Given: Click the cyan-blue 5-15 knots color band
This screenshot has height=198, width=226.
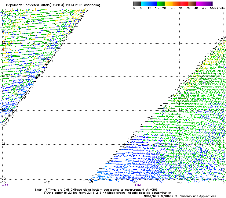Looking at the screenshot, I should coord(149,4).
